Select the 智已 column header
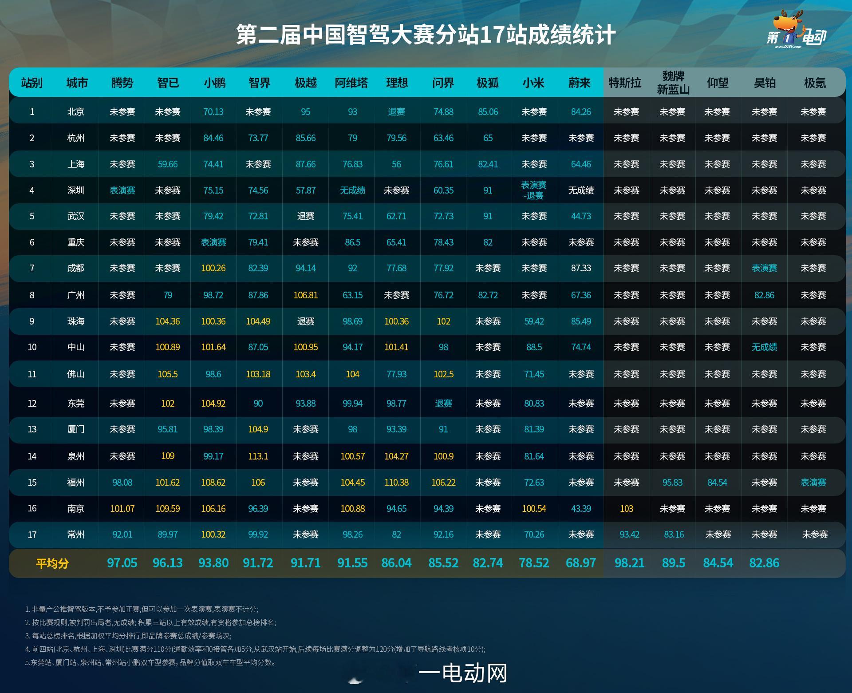The width and height of the screenshot is (852, 693). [168, 83]
